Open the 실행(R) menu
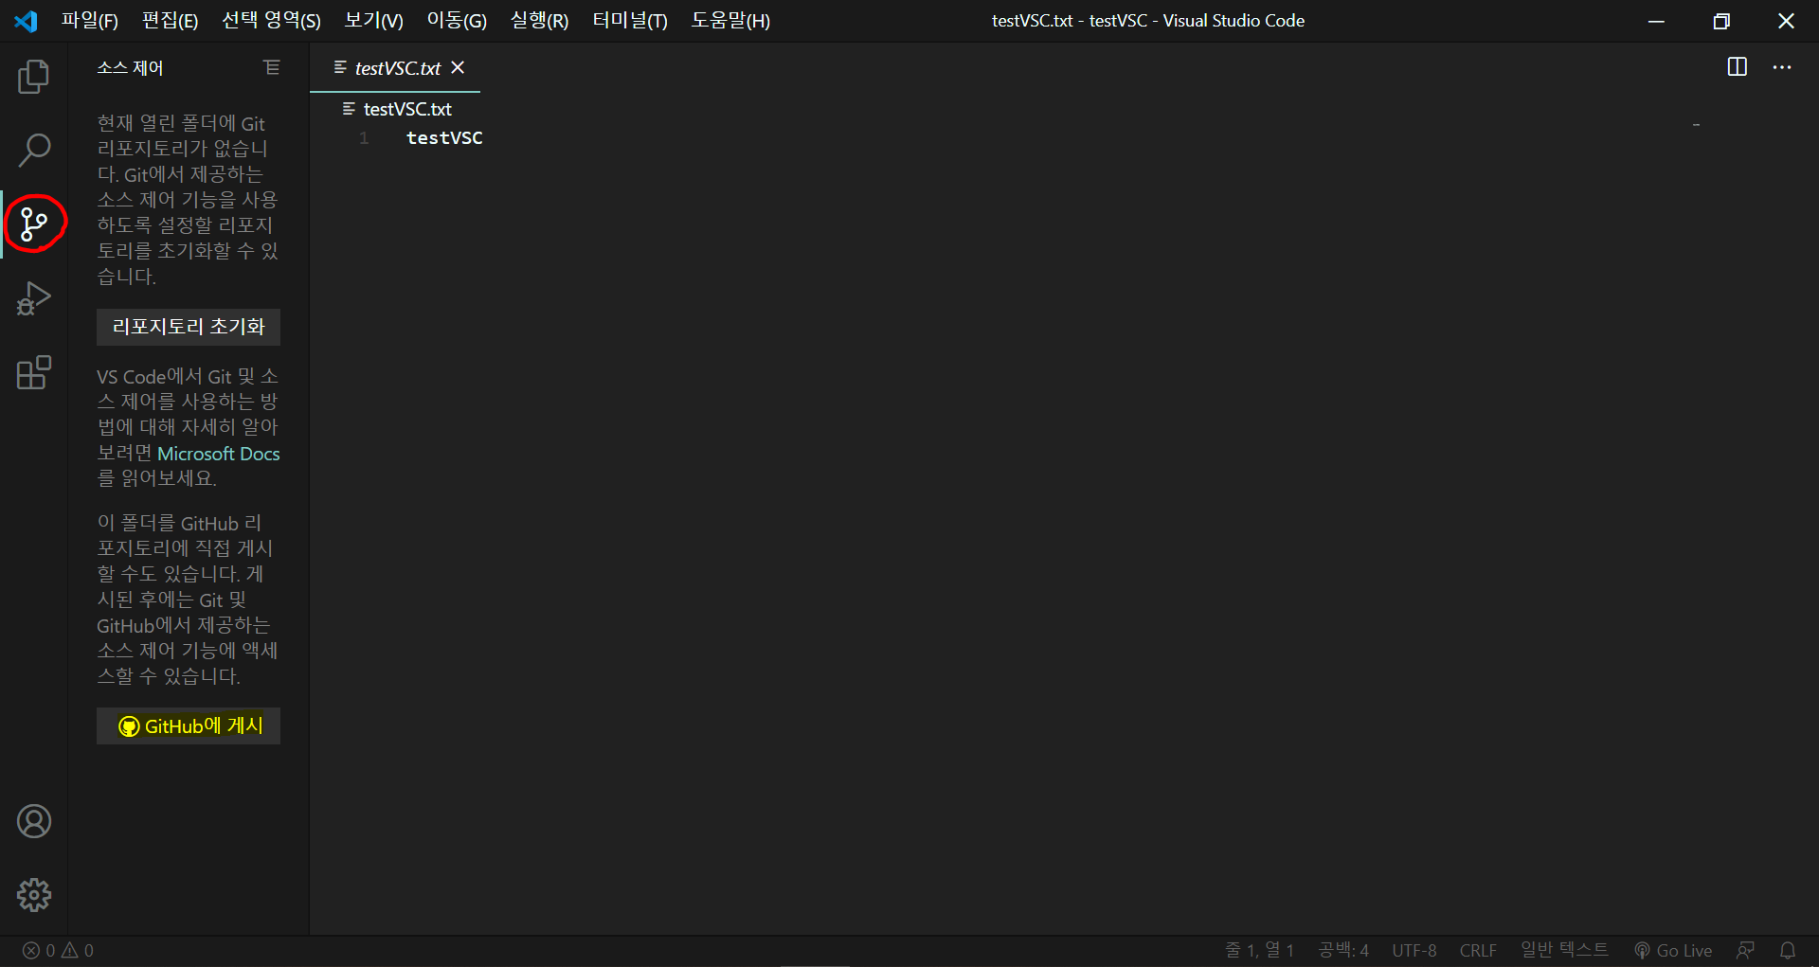The width and height of the screenshot is (1819, 967). click(539, 21)
